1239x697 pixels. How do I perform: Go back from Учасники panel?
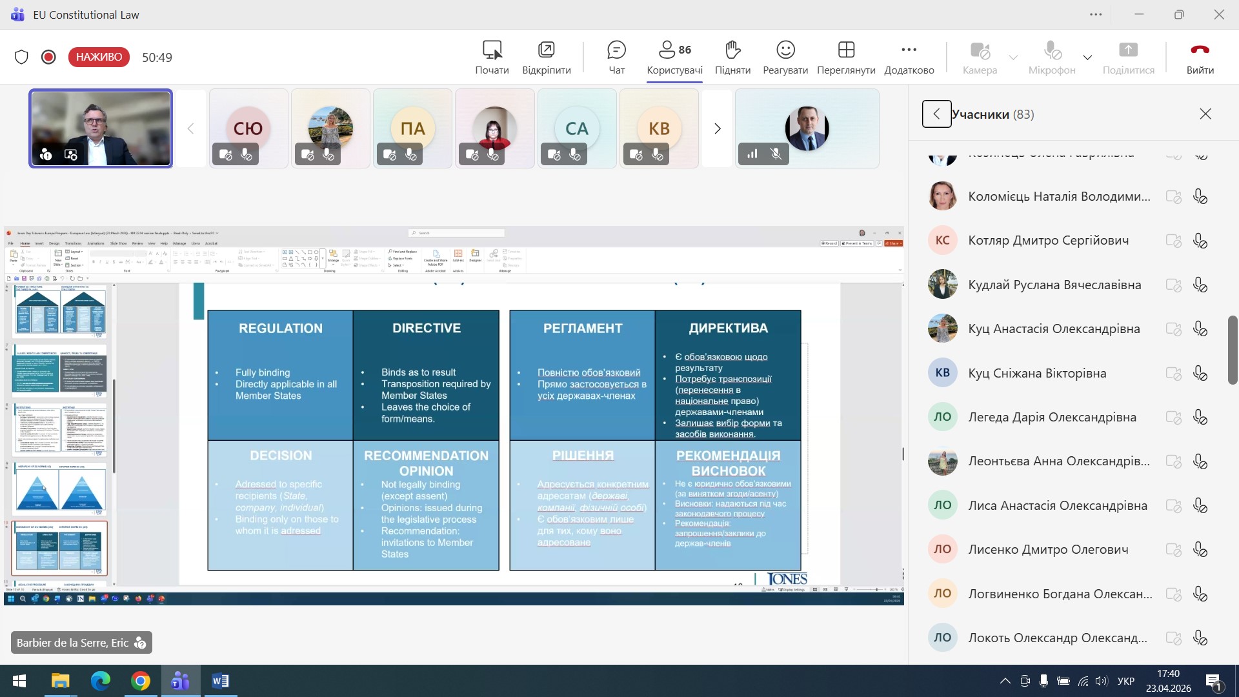[x=936, y=114]
